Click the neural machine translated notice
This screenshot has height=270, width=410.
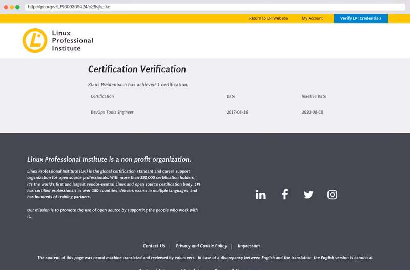(x=206, y=258)
